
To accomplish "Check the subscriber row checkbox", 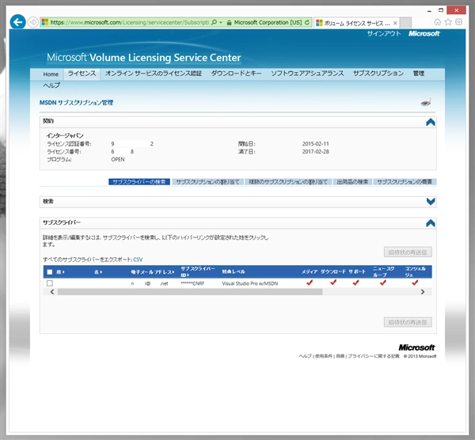I will coord(50,283).
